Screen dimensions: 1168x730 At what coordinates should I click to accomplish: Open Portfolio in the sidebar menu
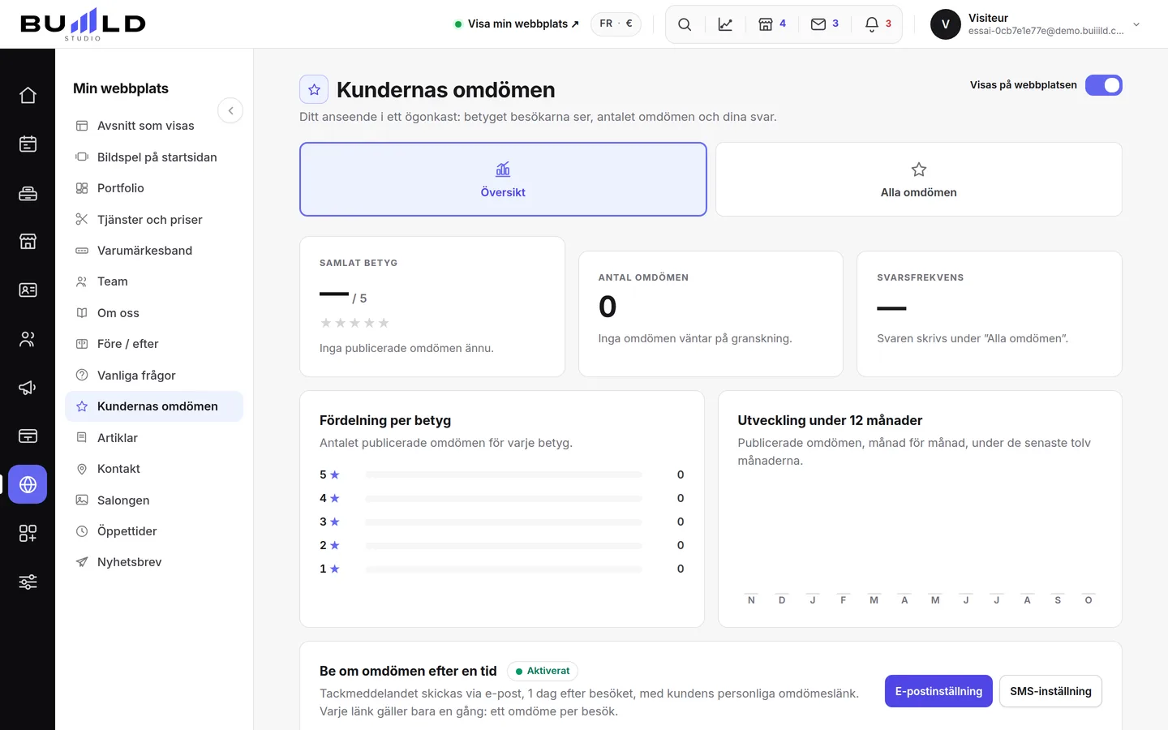(x=154, y=188)
